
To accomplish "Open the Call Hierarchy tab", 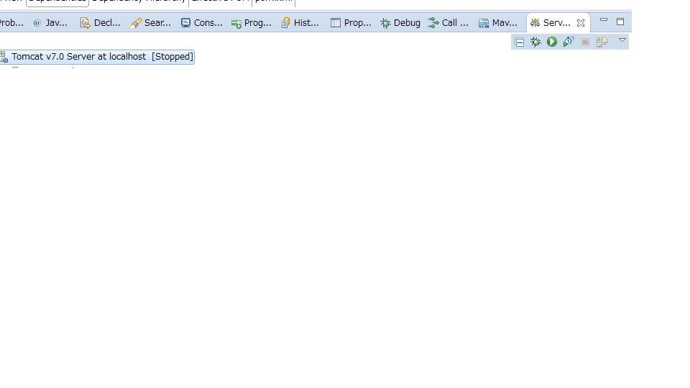I will coord(448,23).
